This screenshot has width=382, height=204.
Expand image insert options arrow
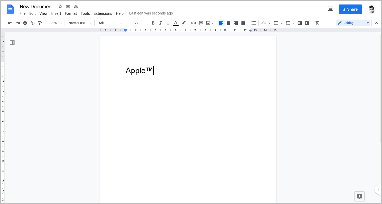pyautogui.click(x=213, y=23)
